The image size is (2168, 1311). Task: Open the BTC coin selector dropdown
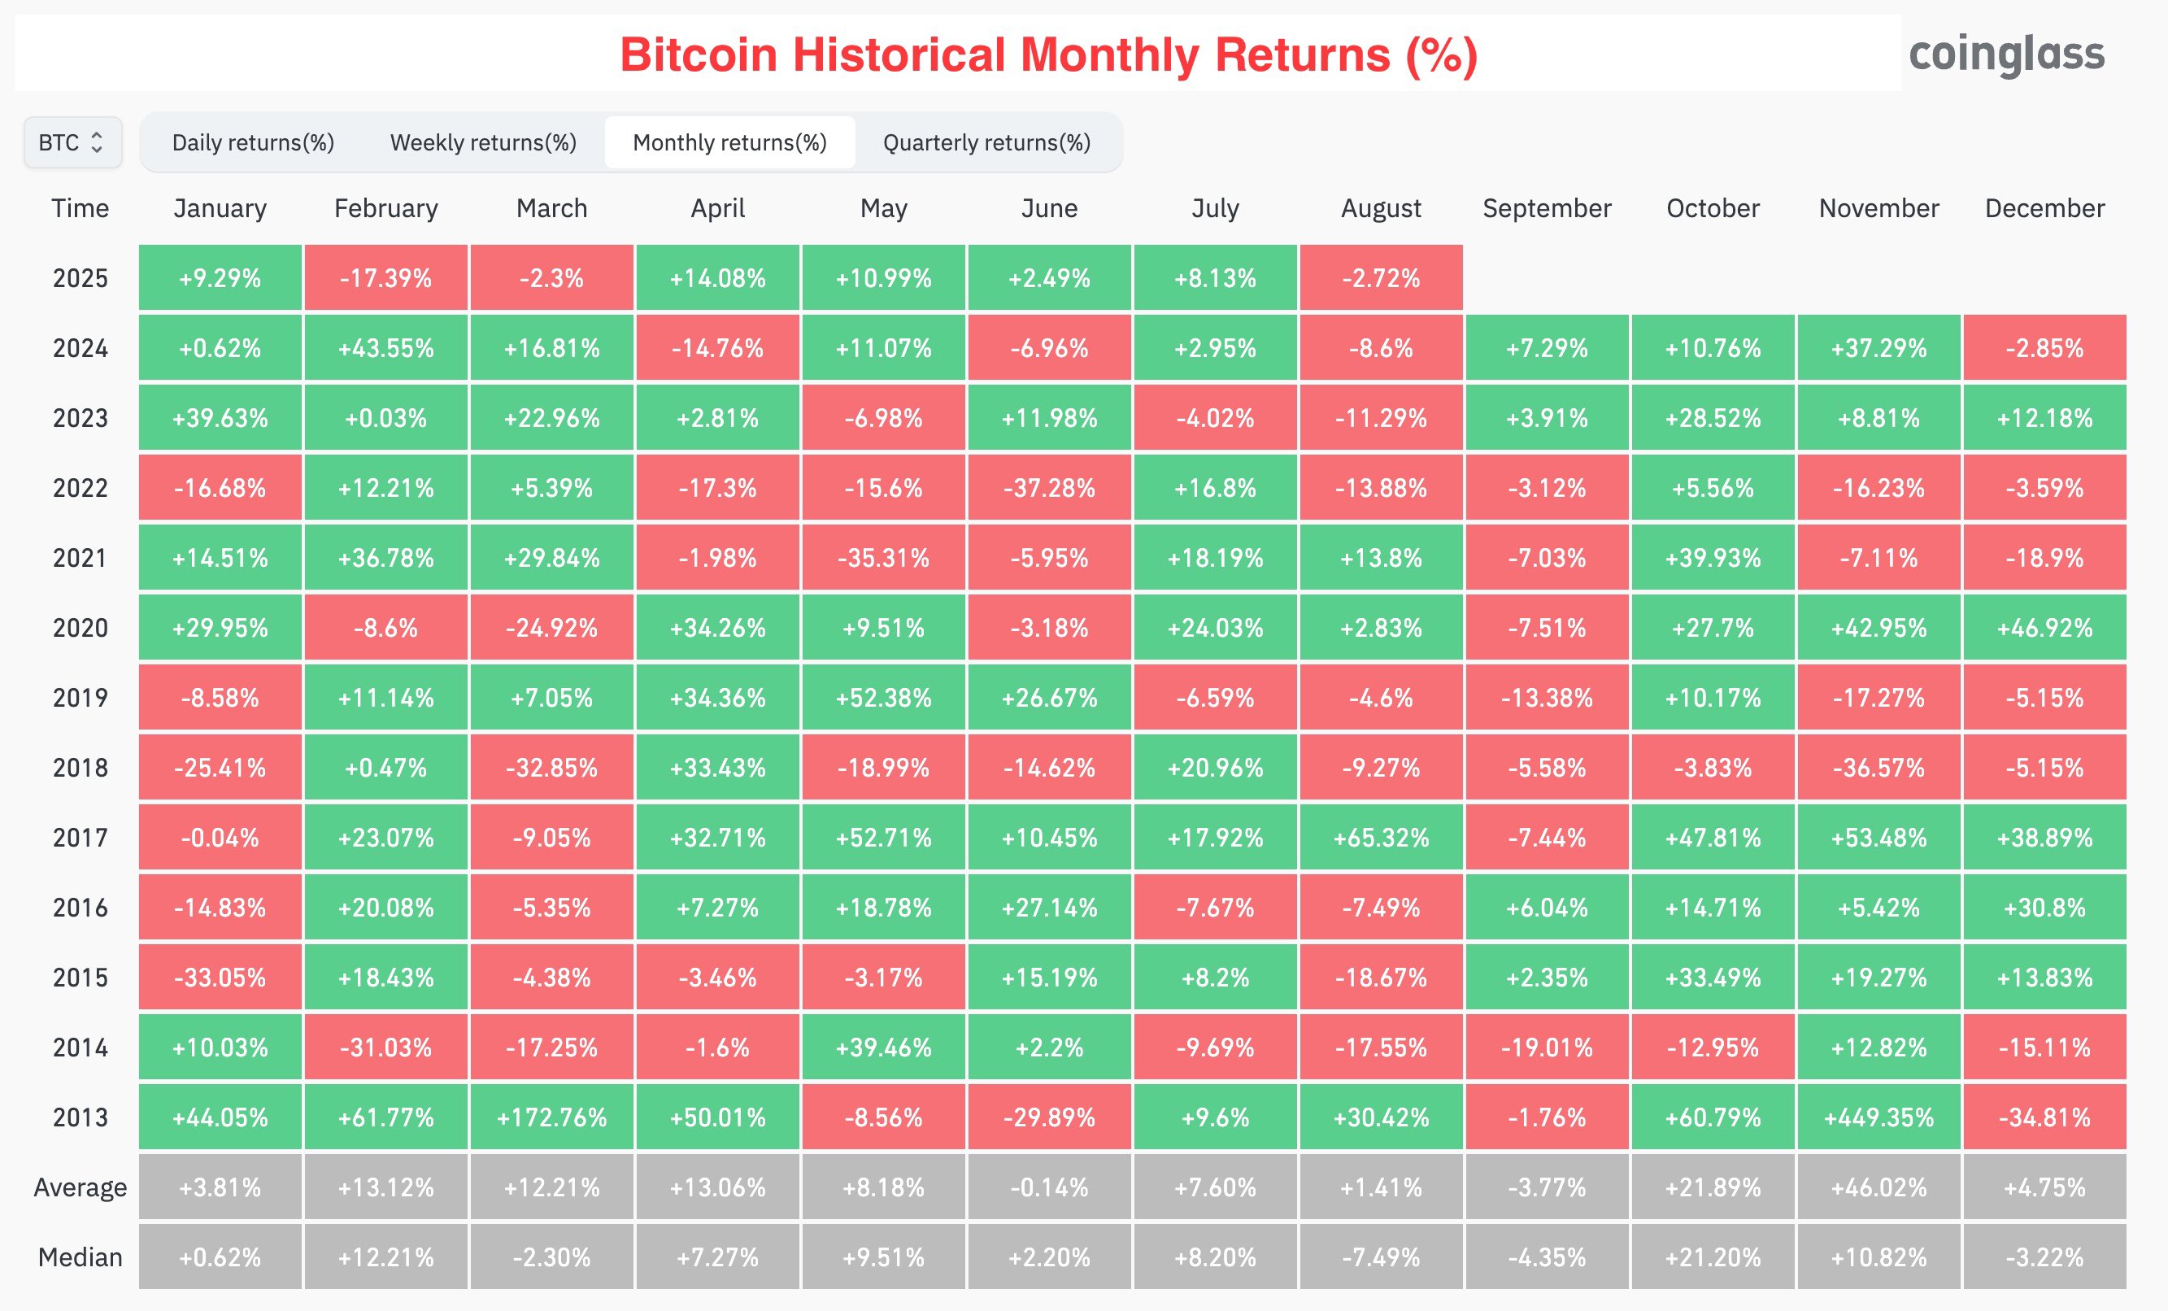point(72,142)
